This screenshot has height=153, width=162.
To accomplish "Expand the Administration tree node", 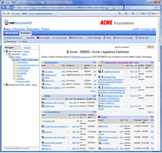I will 14,62.
